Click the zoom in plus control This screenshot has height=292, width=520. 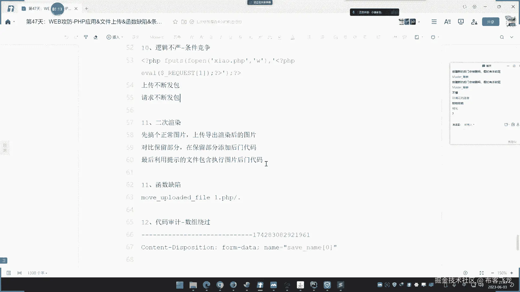(x=512, y=273)
